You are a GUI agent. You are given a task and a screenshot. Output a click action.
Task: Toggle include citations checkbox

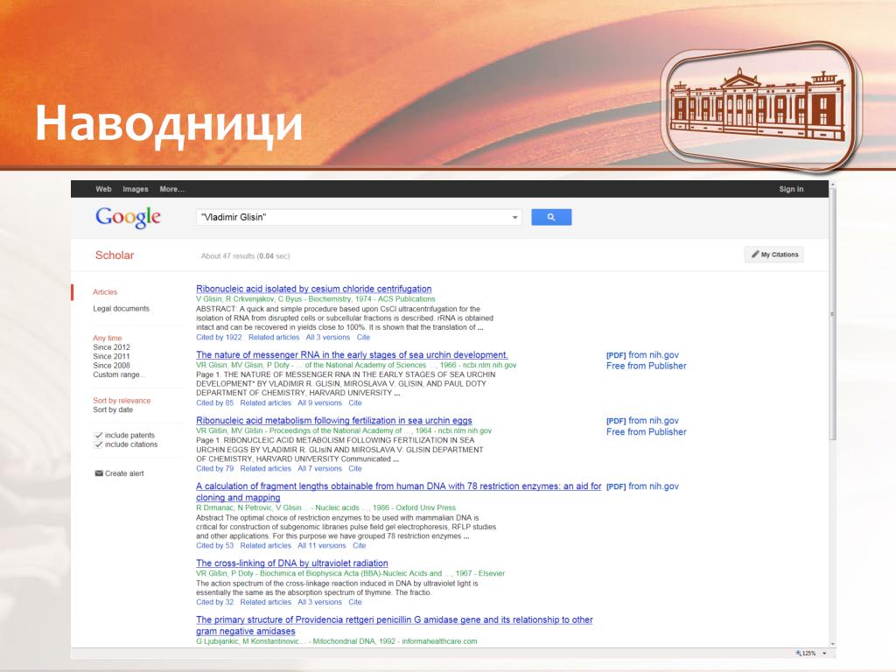[x=98, y=444]
